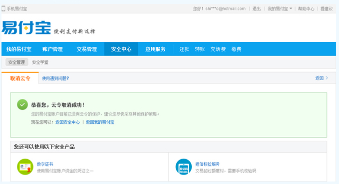
Task: Click the green success checkmark icon
Action: pos(22,105)
